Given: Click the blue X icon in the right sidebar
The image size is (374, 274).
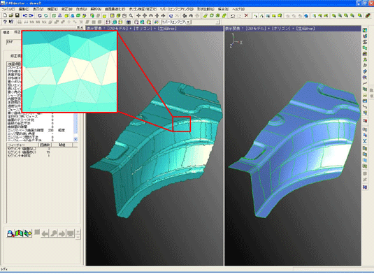Looking at the screenshot, I should point(365,141).
